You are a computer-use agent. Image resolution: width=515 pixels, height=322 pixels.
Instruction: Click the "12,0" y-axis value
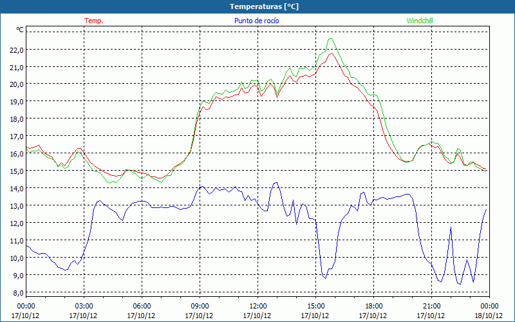(17, 223)
